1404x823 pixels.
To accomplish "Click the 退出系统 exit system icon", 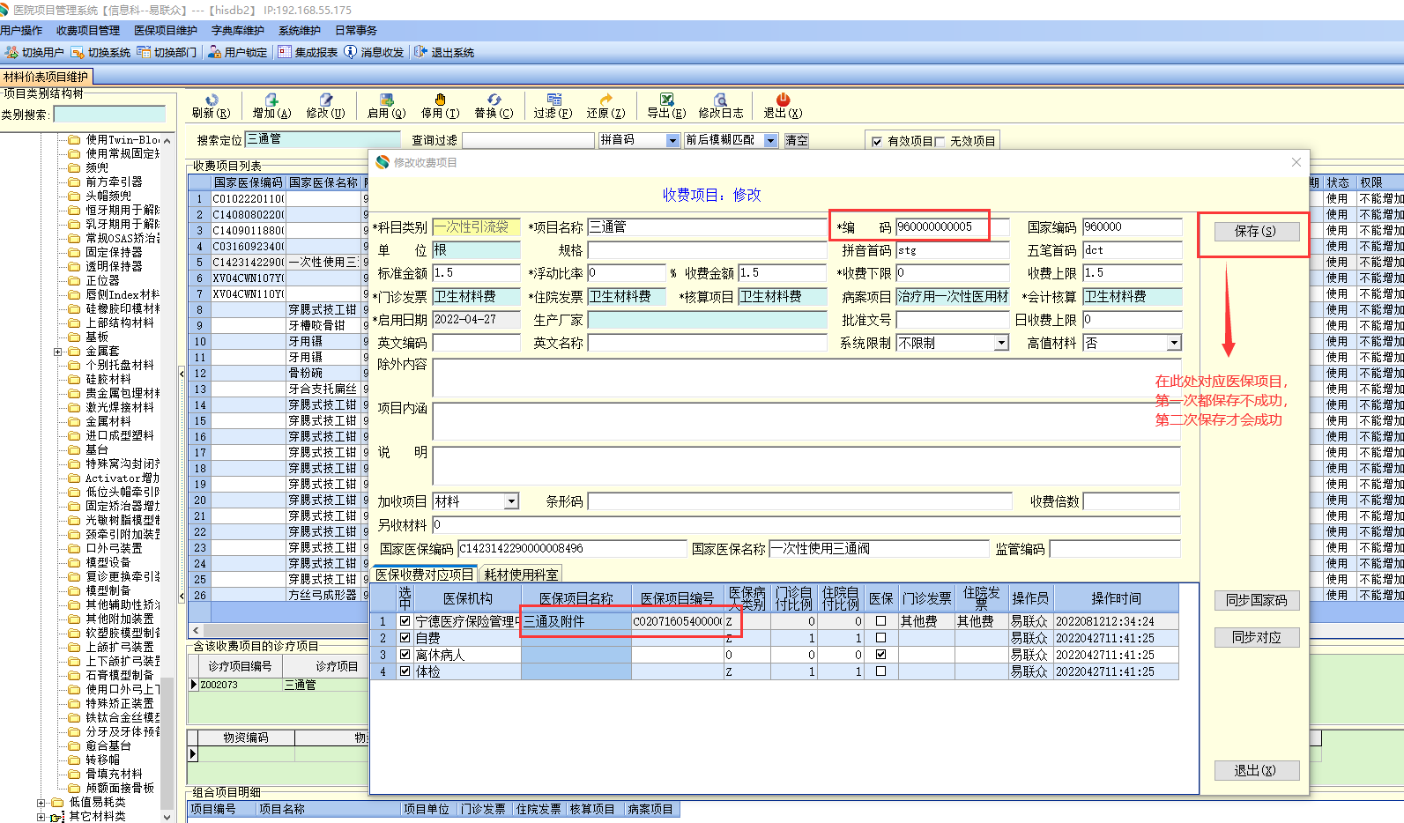I will click(420, 52).
